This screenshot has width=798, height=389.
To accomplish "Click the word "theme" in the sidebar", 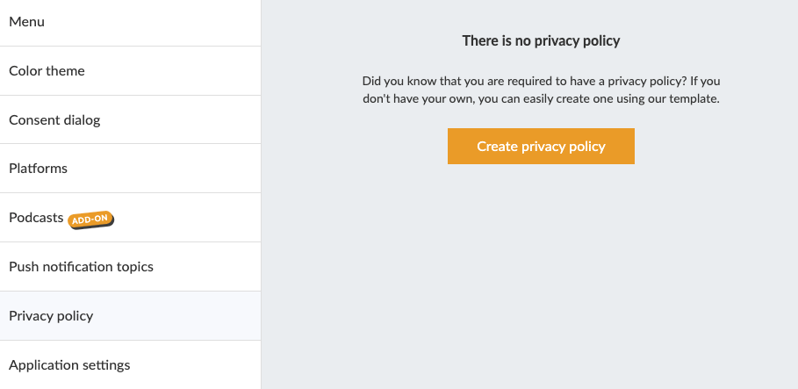I will 66,70.
